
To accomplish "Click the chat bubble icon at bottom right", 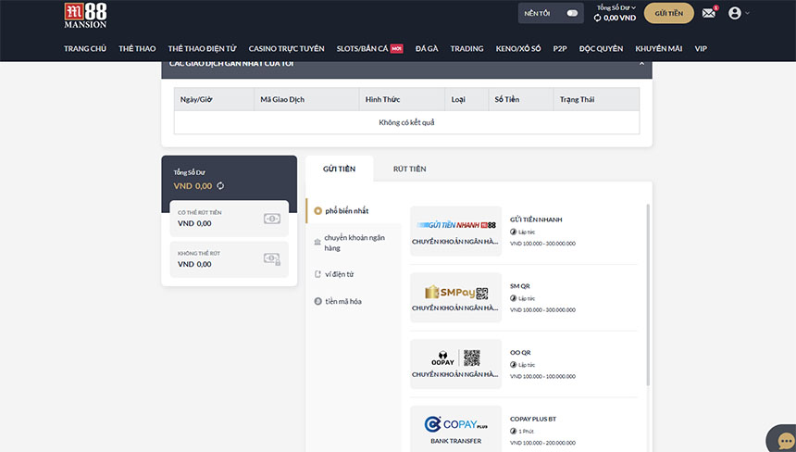I will 784,438.
